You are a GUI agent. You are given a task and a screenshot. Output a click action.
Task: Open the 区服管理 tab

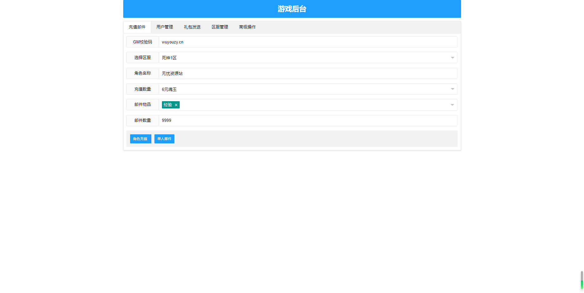[x=220, y=27]
